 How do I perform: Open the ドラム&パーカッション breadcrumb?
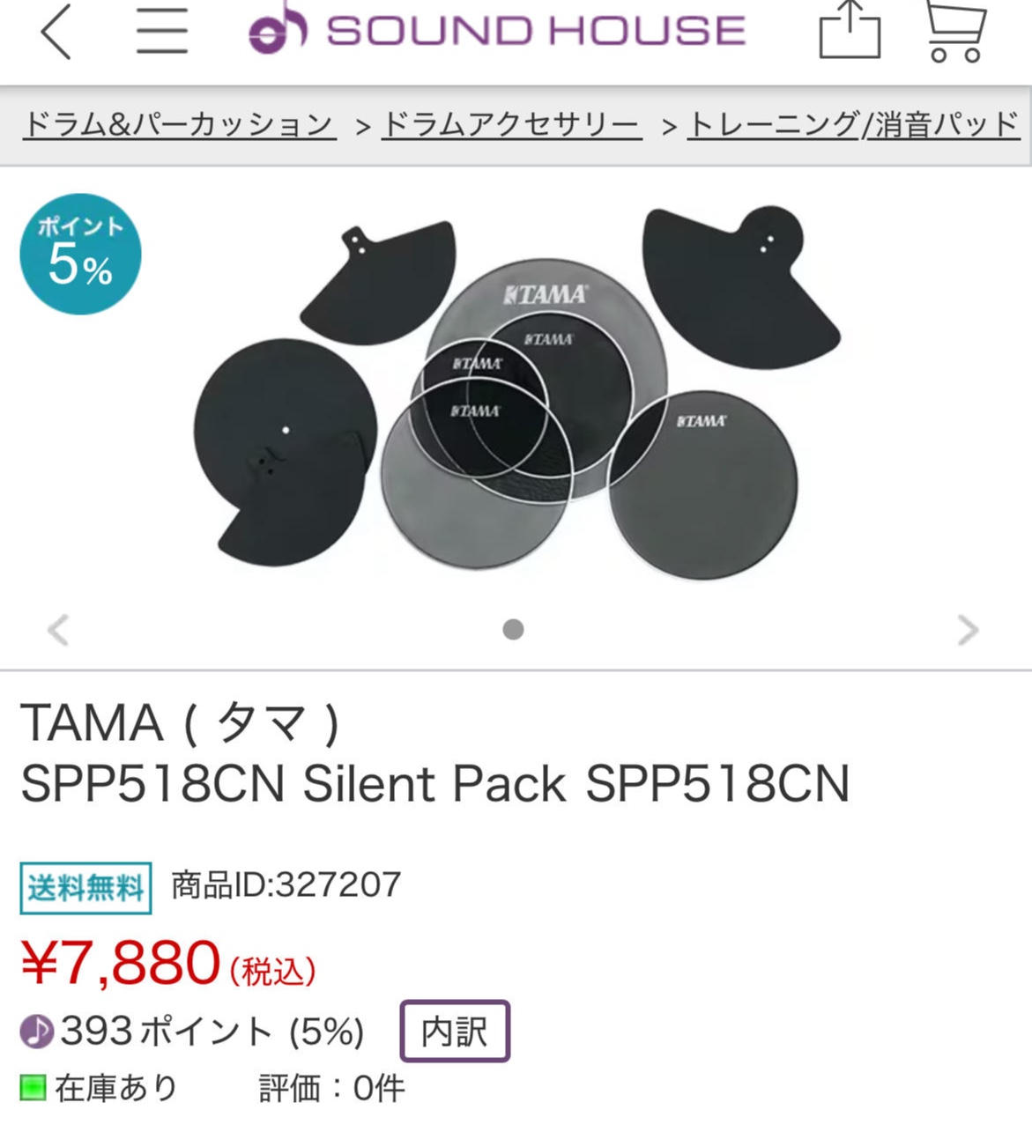point(179,125)
